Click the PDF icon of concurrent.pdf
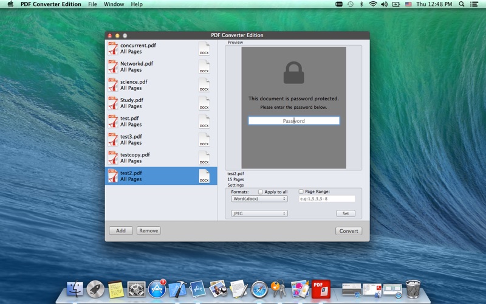The height and width of the screenshot is (304, 486). click(113, 49)
